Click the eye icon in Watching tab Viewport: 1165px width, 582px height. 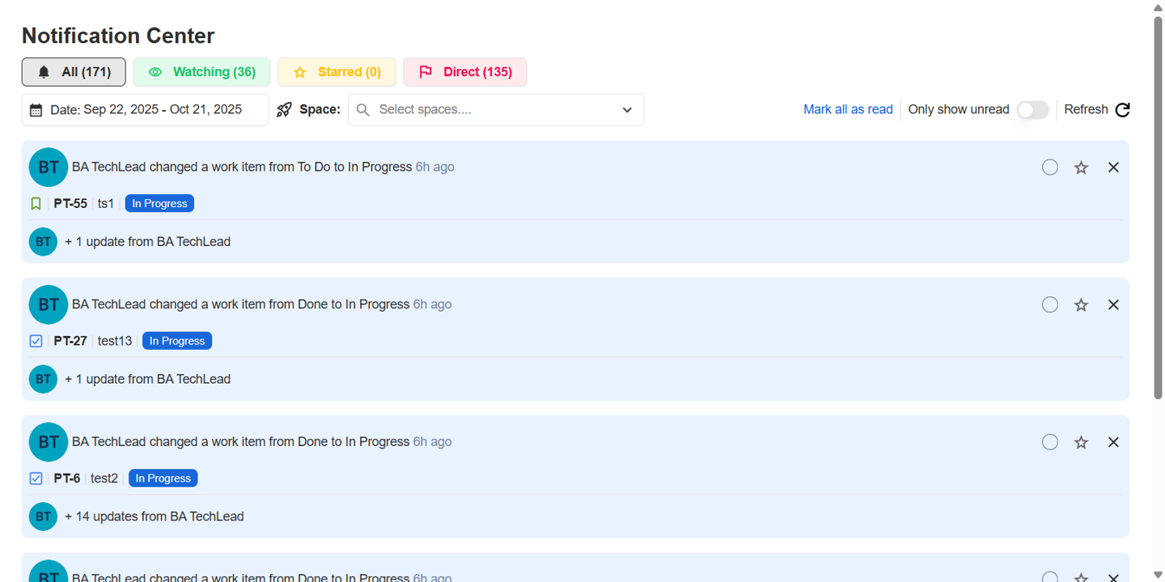155,72
